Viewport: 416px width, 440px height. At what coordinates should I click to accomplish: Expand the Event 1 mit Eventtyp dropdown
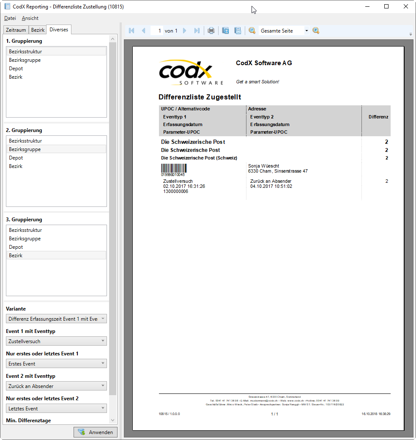[x=56, y=341]
